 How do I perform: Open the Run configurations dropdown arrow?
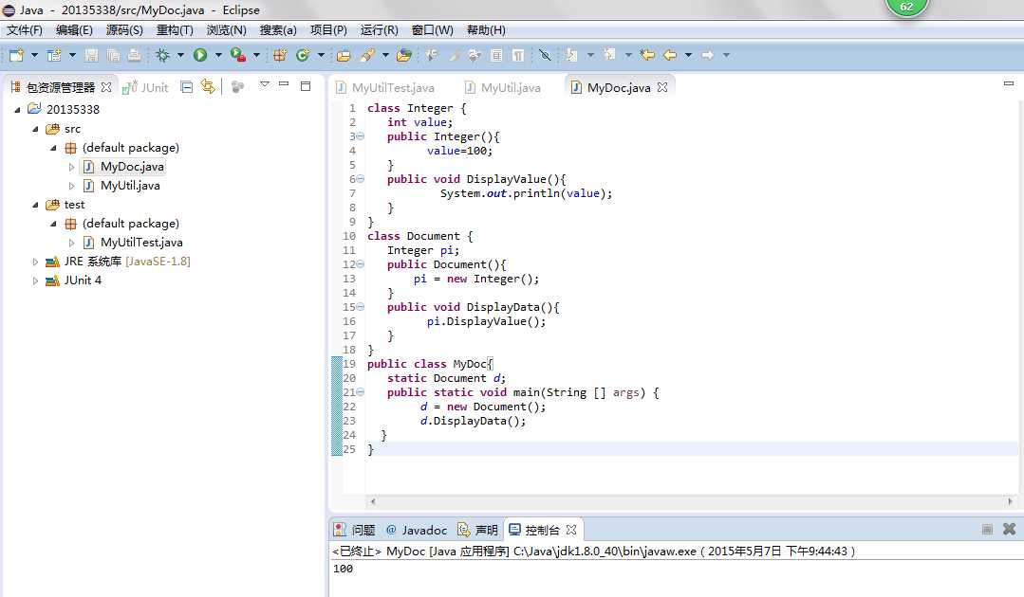(x=218, y=55)
